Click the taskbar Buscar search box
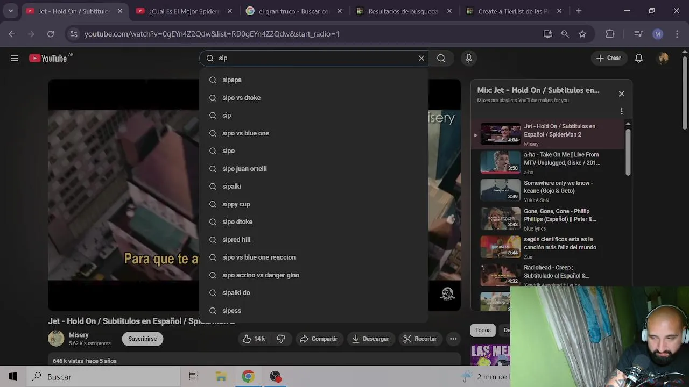 point(103,377)
